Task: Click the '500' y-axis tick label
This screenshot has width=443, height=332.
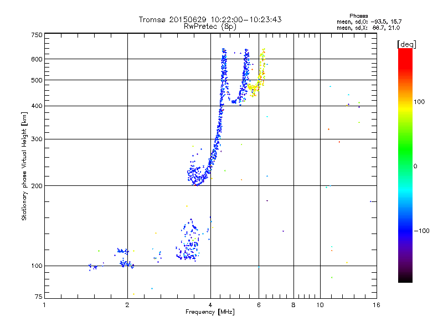Action: (x=37, y=80)
